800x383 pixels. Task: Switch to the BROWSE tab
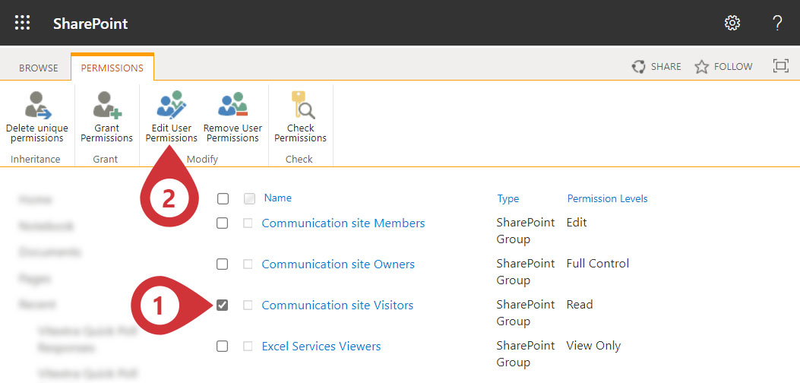tap(38, 68)
